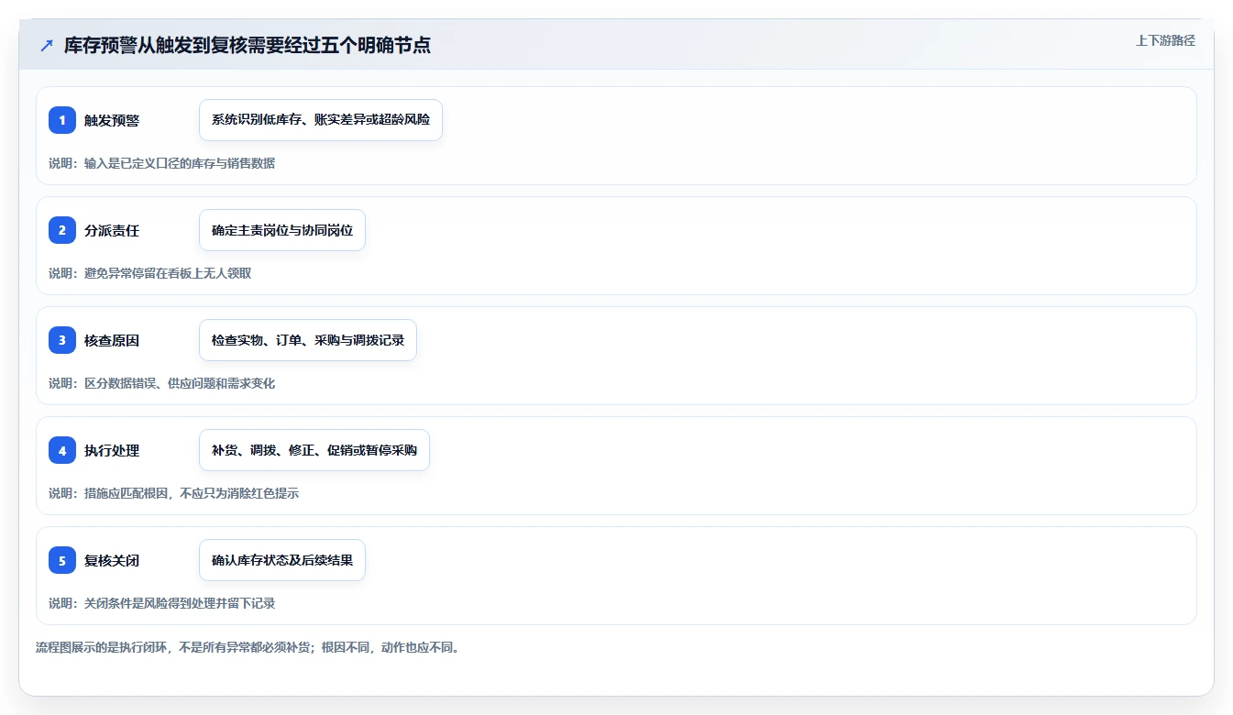Select the 执行处理 step label
Screen dimensions: 1233x715
point(112,450)
